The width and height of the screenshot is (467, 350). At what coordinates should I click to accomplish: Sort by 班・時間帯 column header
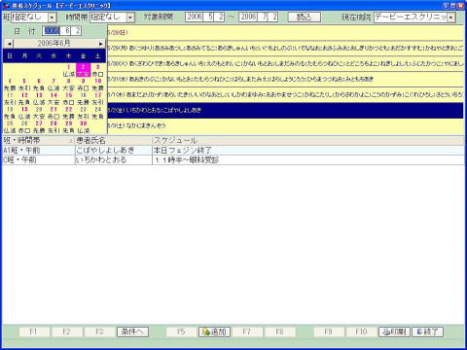click(x=39, y=141)
